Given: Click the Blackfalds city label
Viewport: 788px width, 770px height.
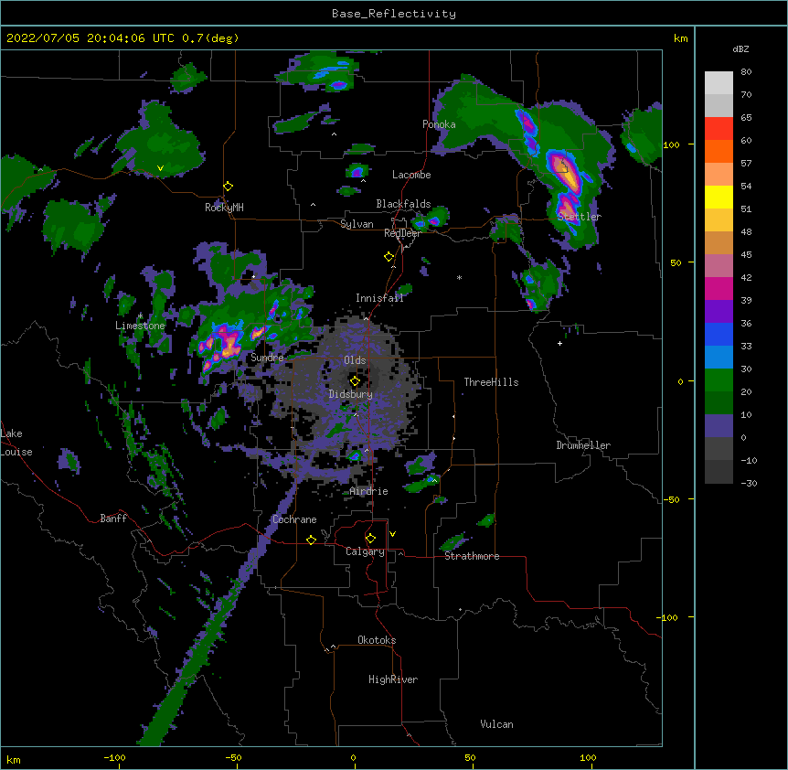Looking at the screenshot, I should 403,204.
